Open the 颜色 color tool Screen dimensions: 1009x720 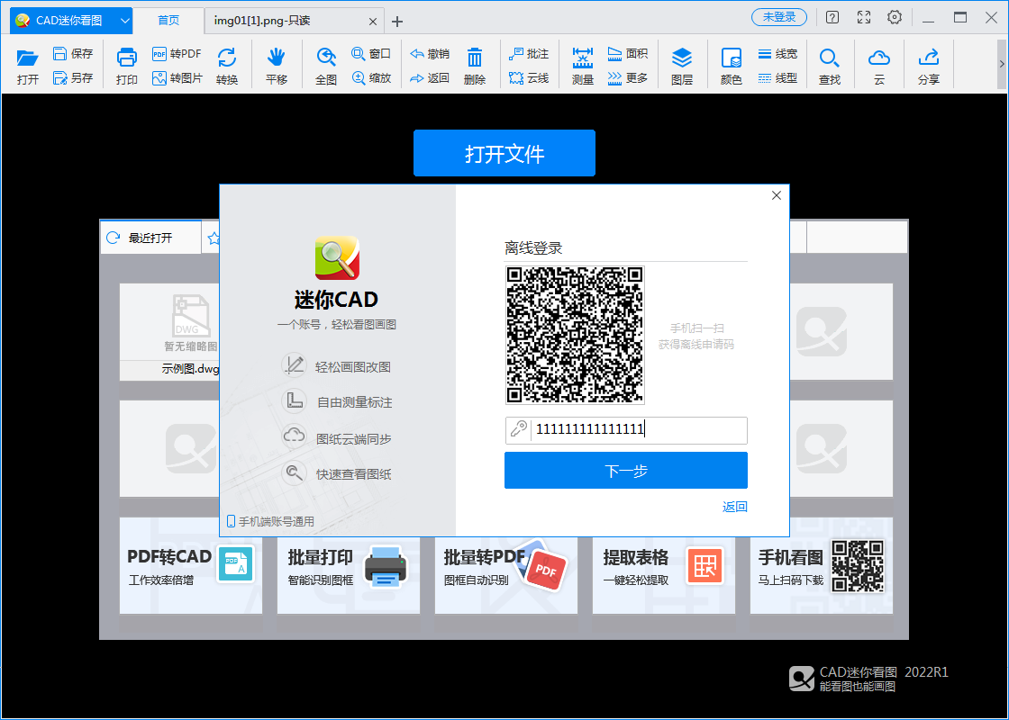[x=731, y=66]
